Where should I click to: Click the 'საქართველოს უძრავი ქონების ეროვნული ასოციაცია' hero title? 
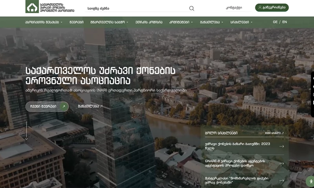pos(100,76)
